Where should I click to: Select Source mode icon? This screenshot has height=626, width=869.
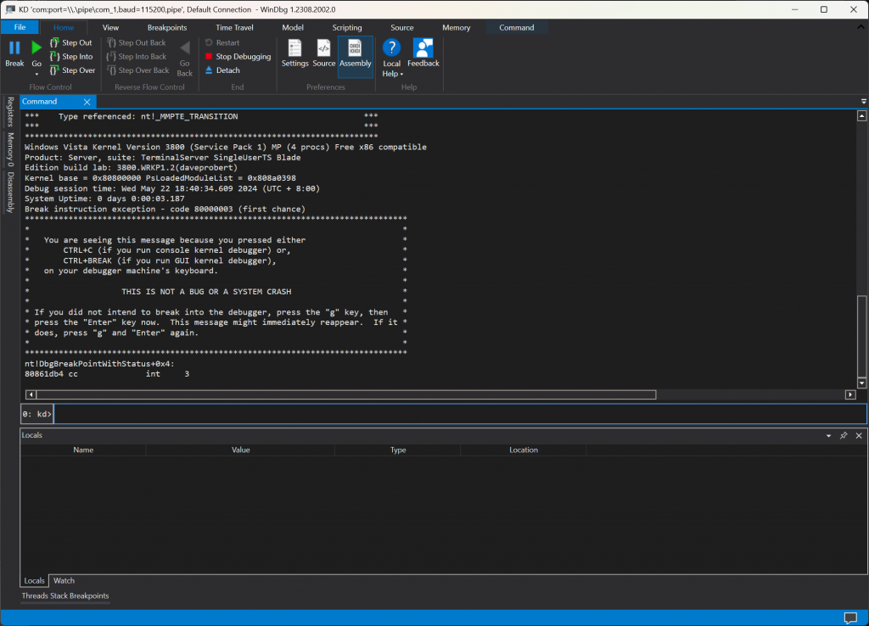coord(323,48)
